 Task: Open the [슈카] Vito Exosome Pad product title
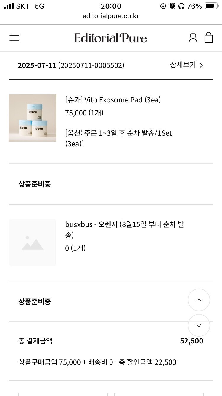pos(113,100)
